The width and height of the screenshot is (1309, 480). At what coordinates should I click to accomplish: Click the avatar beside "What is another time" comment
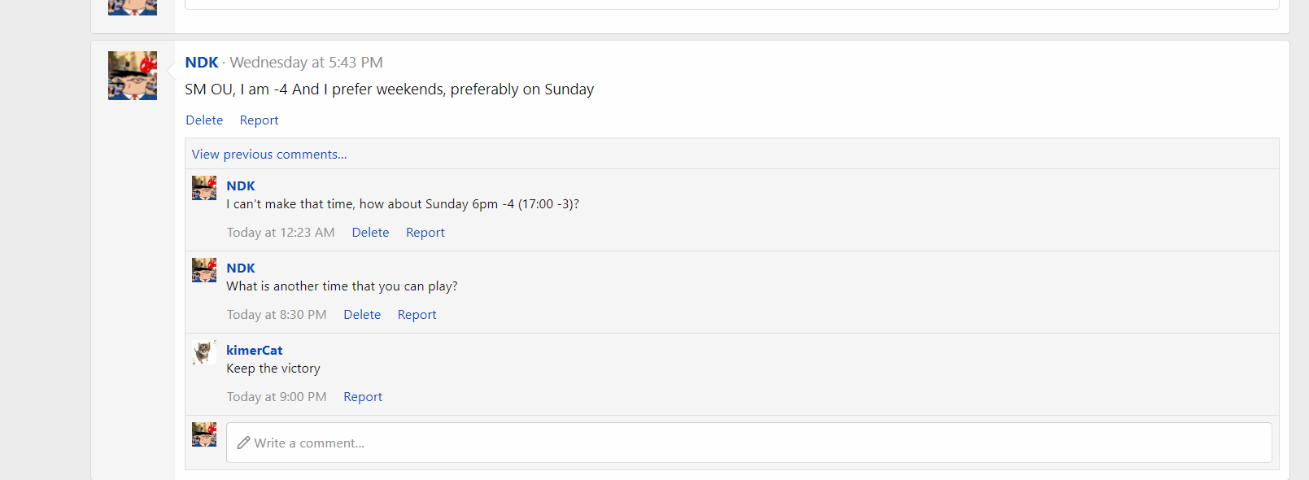click(x=204, y=270)
